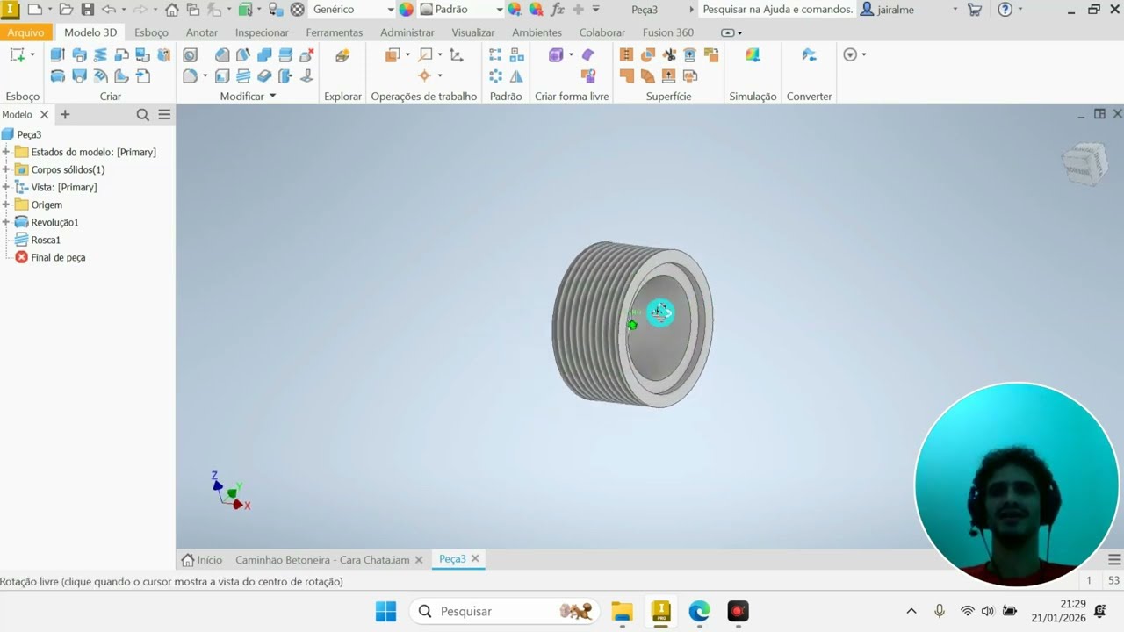Select the Mirror tool in Padrão

coord(516,76)
